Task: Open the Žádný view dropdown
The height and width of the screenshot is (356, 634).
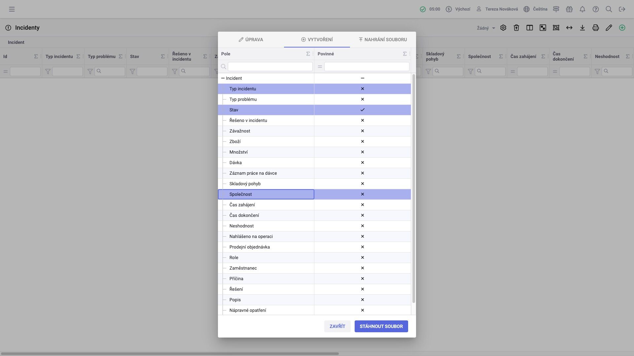Action: click(x=486, y=28)
